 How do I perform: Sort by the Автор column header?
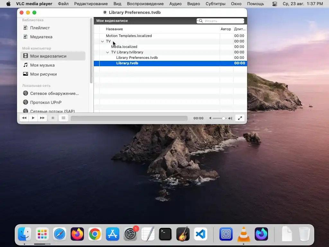coord(226,29)
